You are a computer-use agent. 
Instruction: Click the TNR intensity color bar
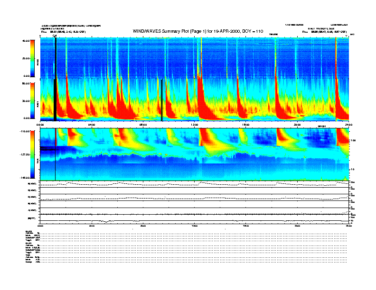[32, 154]
